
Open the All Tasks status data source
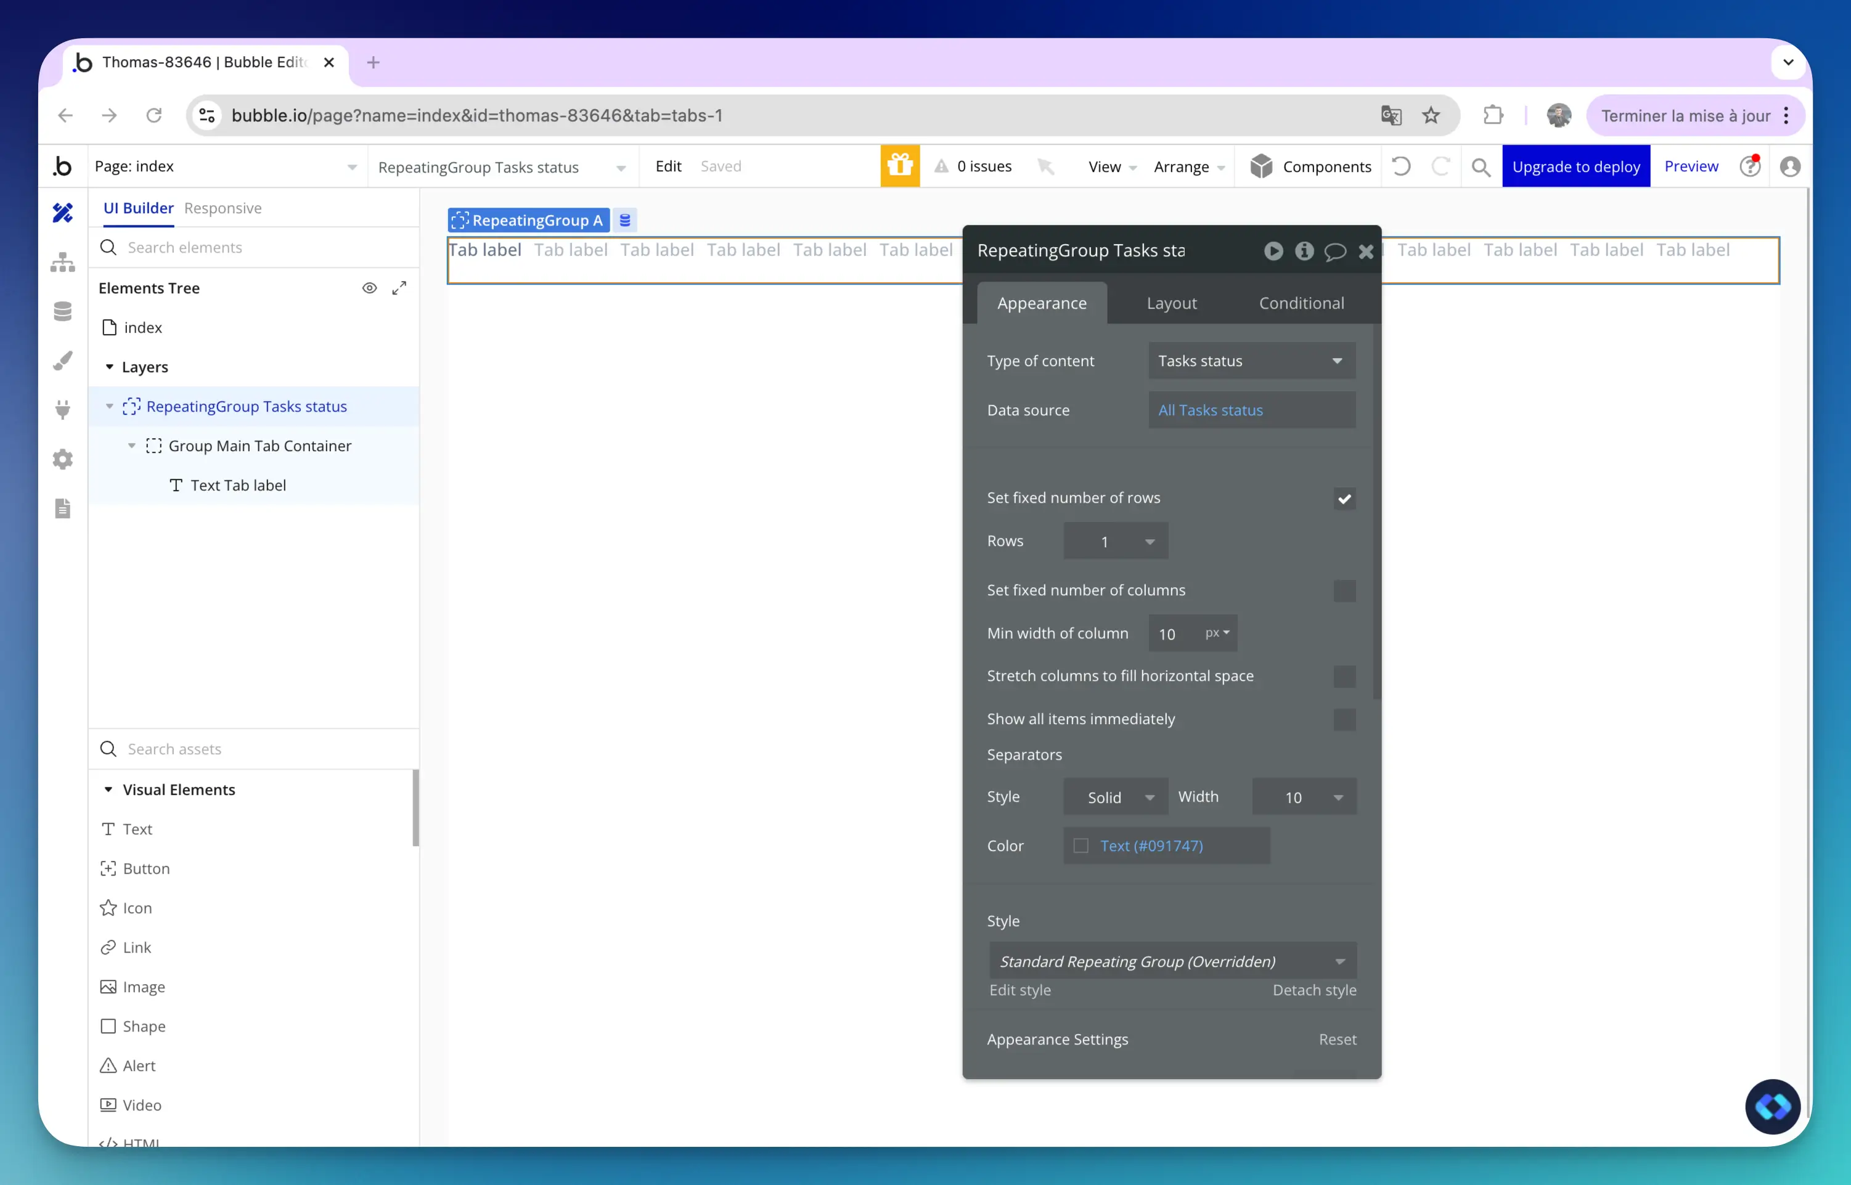[1251, 410]
